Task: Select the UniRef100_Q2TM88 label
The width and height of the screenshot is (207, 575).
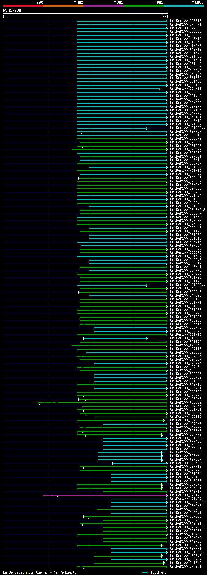Action: pos(186,56)
